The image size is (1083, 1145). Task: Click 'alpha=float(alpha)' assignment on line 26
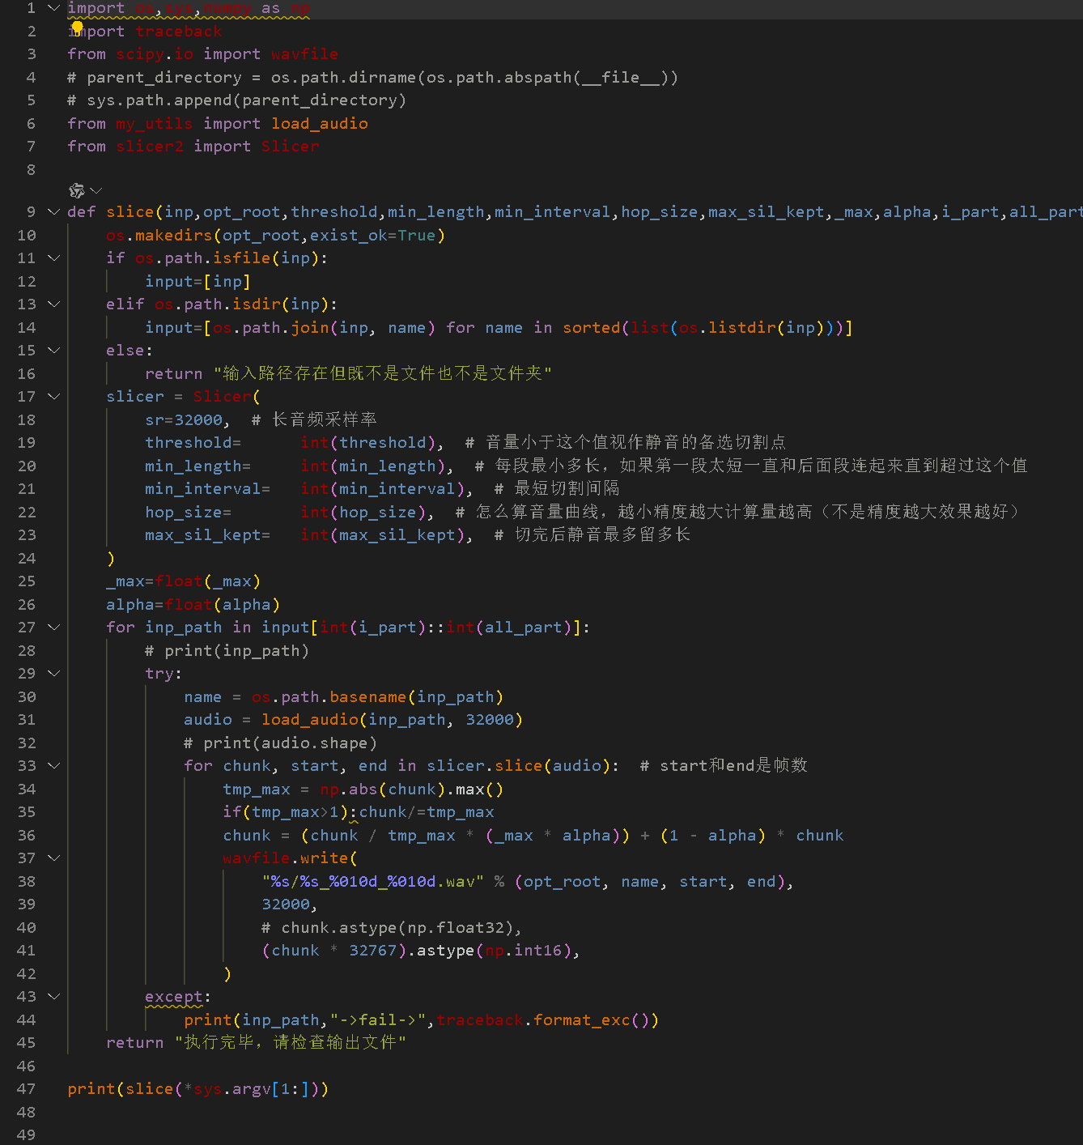193,604
